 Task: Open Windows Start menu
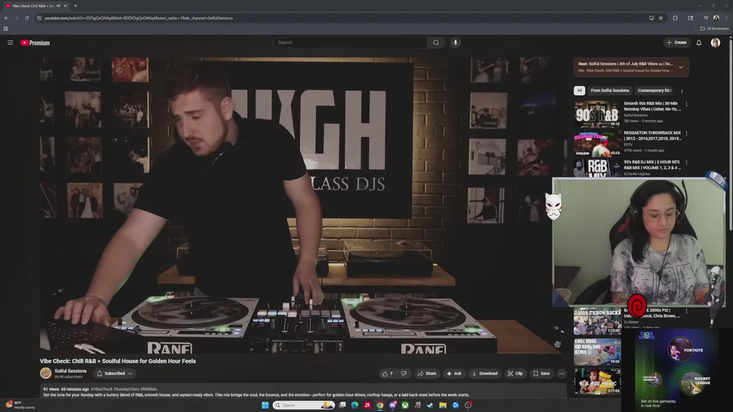click(265, 405)
